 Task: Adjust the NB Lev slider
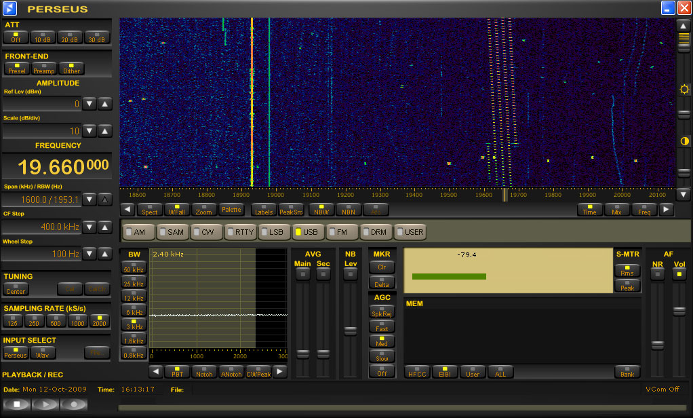(x=351, y=331)
